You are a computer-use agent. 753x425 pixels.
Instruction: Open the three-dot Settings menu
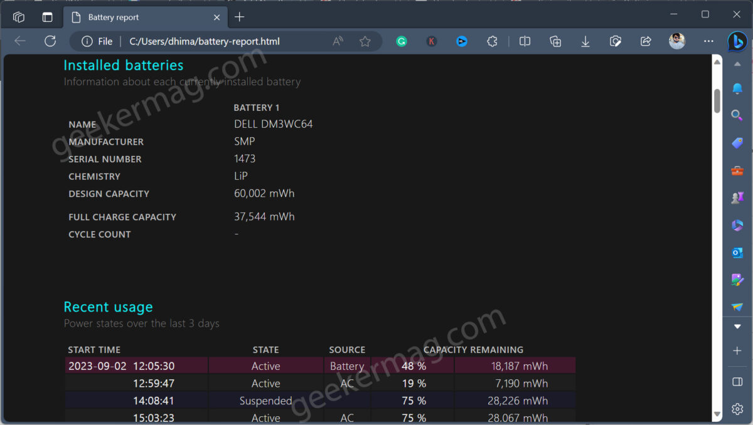708,41
